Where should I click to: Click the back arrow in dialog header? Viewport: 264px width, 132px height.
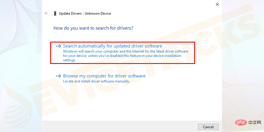(x=46, y=13)
